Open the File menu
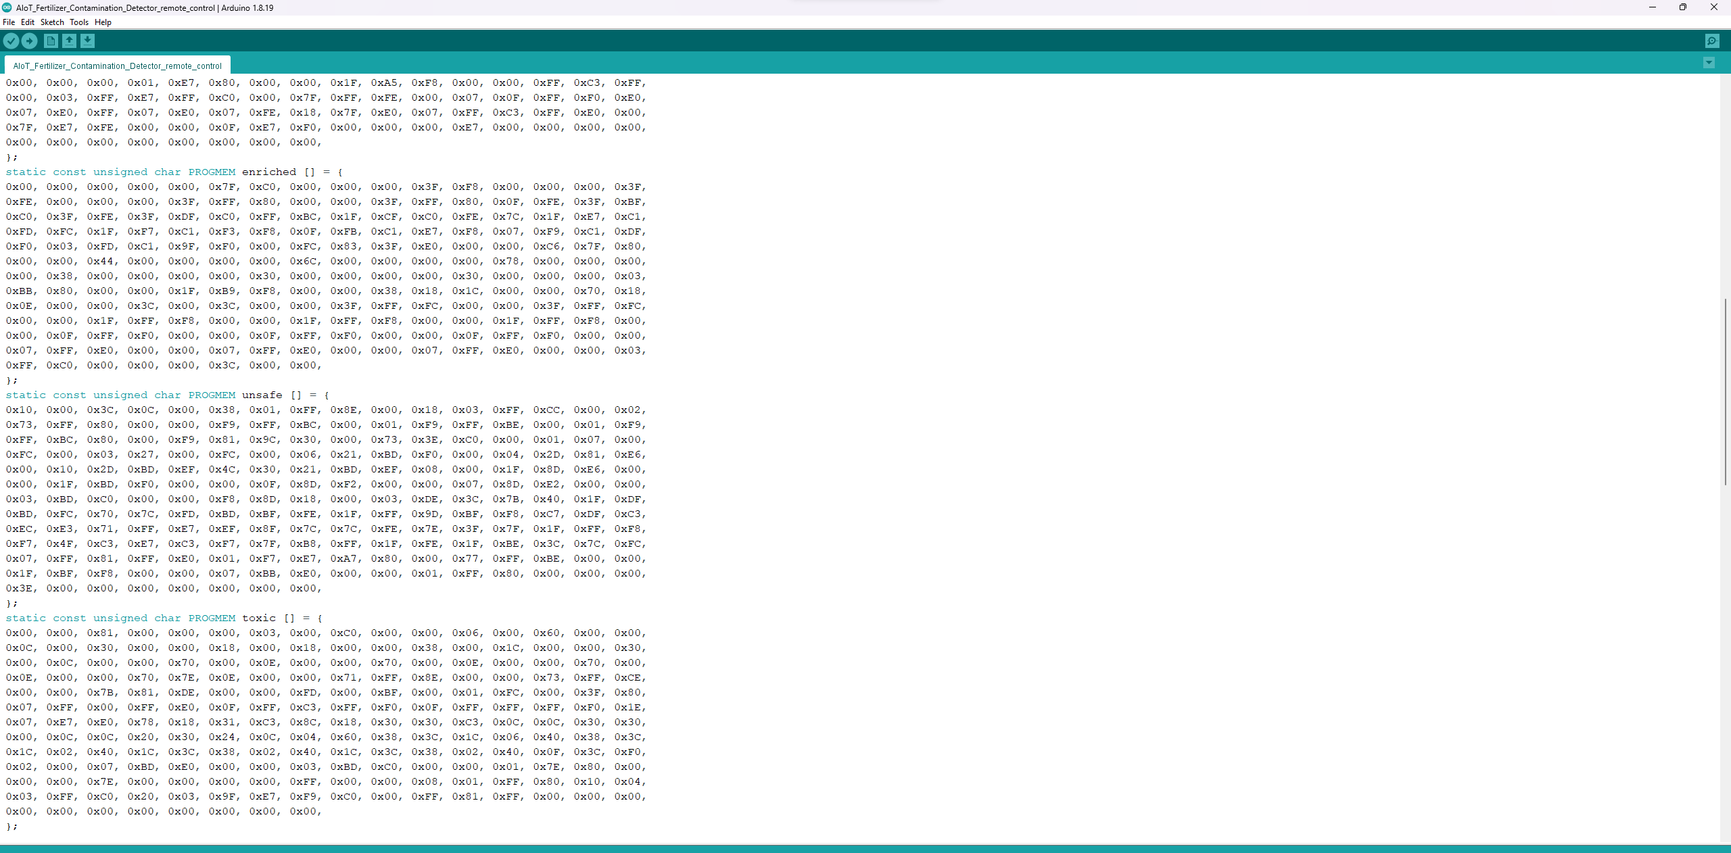The width and height of the screenshot is (1731, 853). point(9,22)
